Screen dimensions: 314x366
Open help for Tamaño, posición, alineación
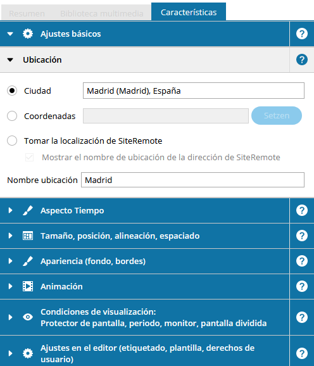pos(301,236)
